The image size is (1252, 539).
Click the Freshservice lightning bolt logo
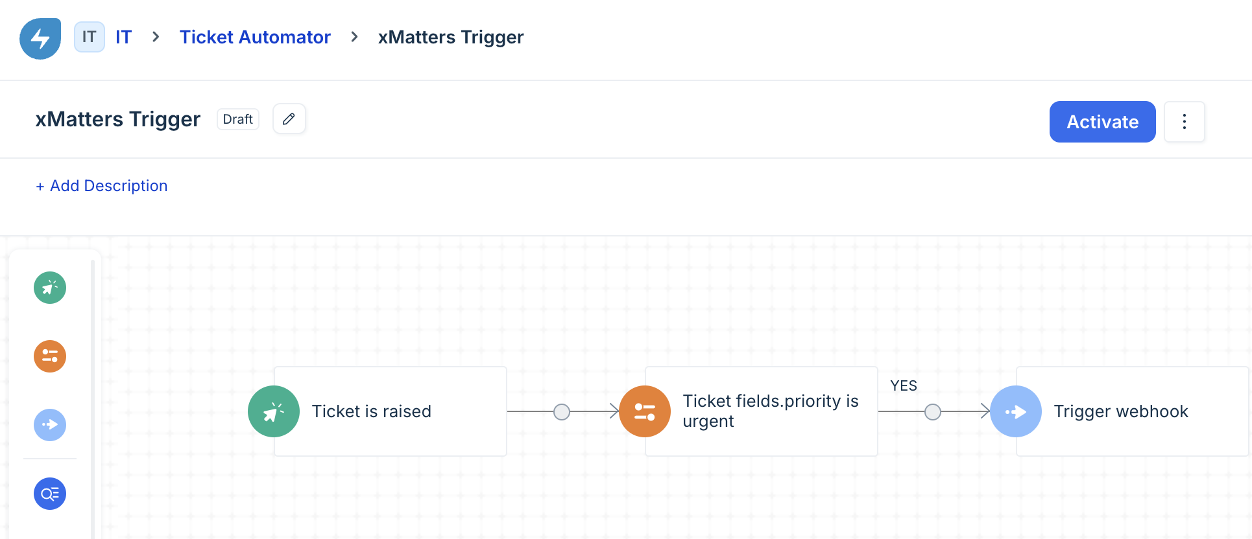pos(40,39)
